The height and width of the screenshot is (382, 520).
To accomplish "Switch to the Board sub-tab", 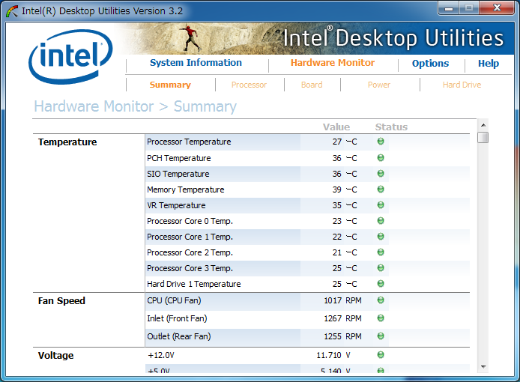I will point(312,85).
